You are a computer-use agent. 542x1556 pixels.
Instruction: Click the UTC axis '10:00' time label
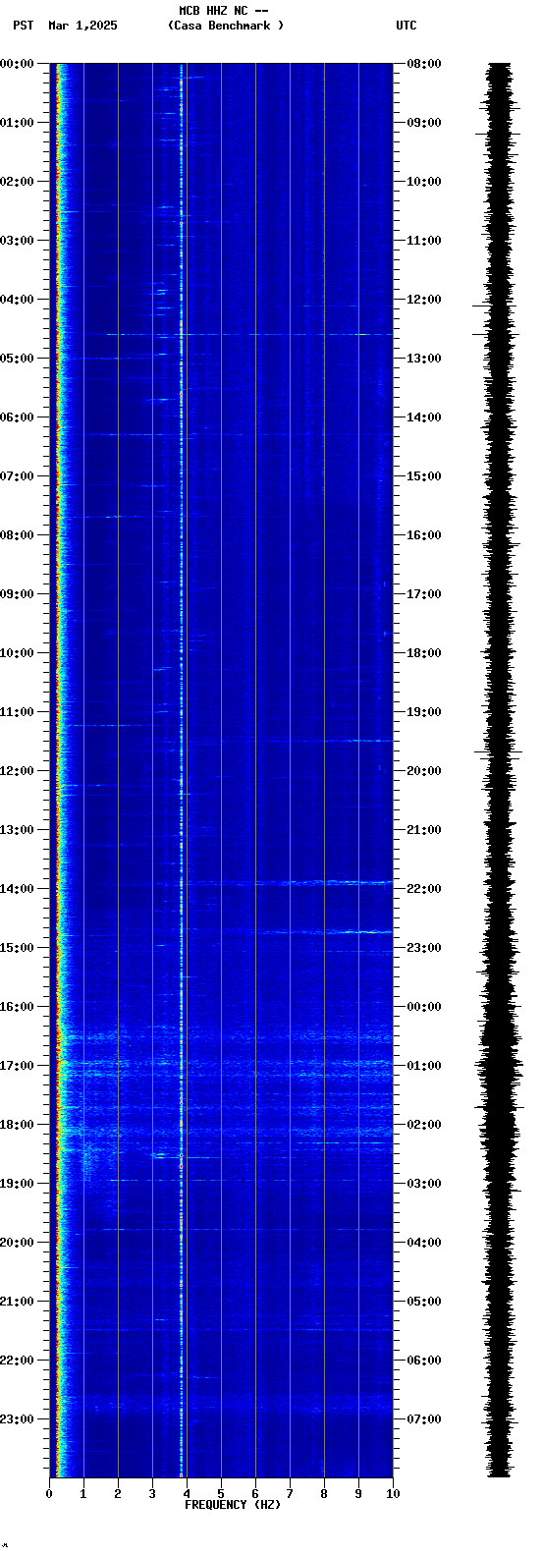[424, 182]
